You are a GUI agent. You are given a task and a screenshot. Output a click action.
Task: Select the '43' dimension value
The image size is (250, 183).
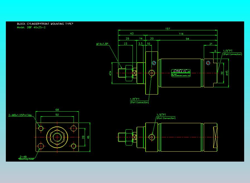pos(132,34)
